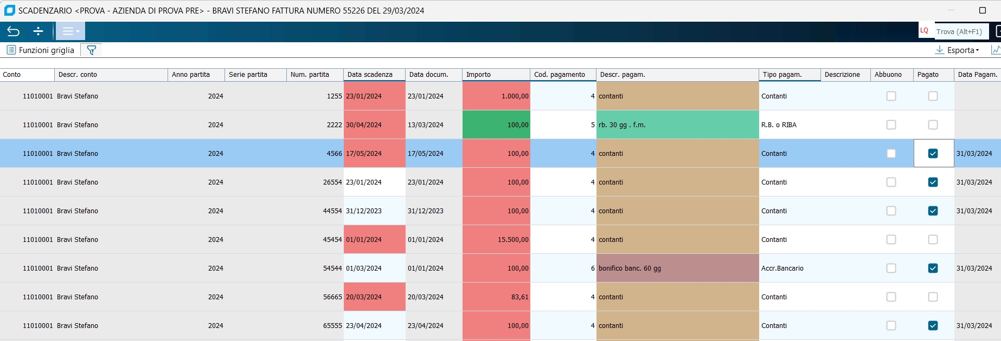Click the Tipo pagam. column header
This screenshot has height=341, width=1001.
click(x=789, y=75)
